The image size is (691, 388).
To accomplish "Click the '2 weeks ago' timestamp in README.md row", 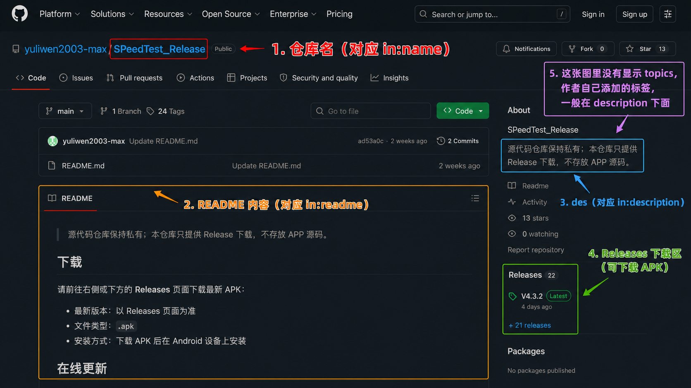I will pos(459,166).
